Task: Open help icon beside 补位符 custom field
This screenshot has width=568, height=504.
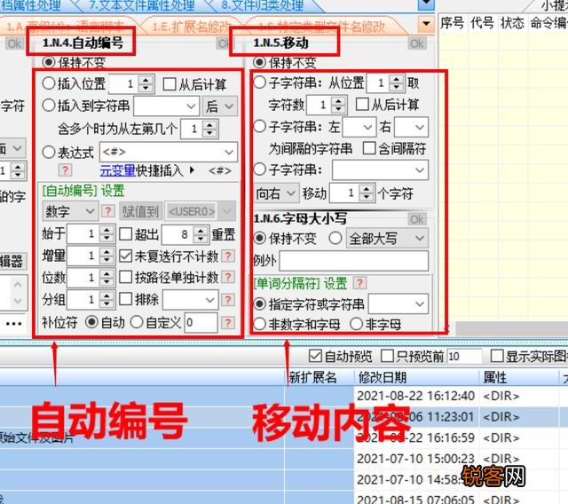Action: coord(228,322)
